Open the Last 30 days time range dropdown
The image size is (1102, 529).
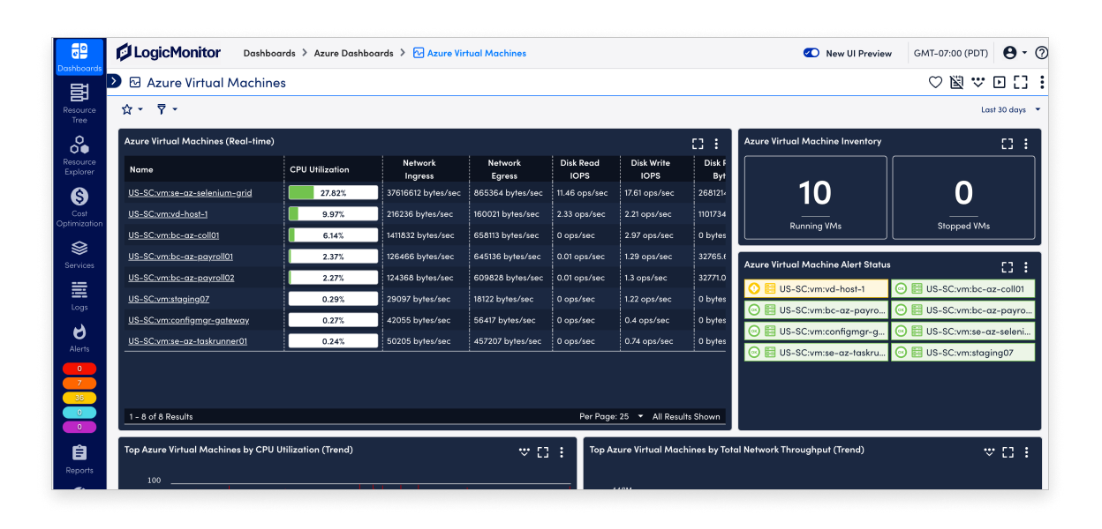click(x=1005, y=109)
